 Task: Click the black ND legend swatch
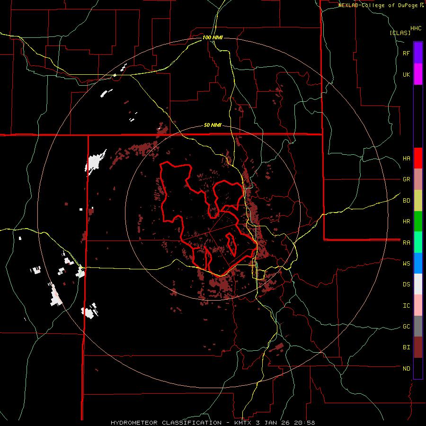coord(418,368)
